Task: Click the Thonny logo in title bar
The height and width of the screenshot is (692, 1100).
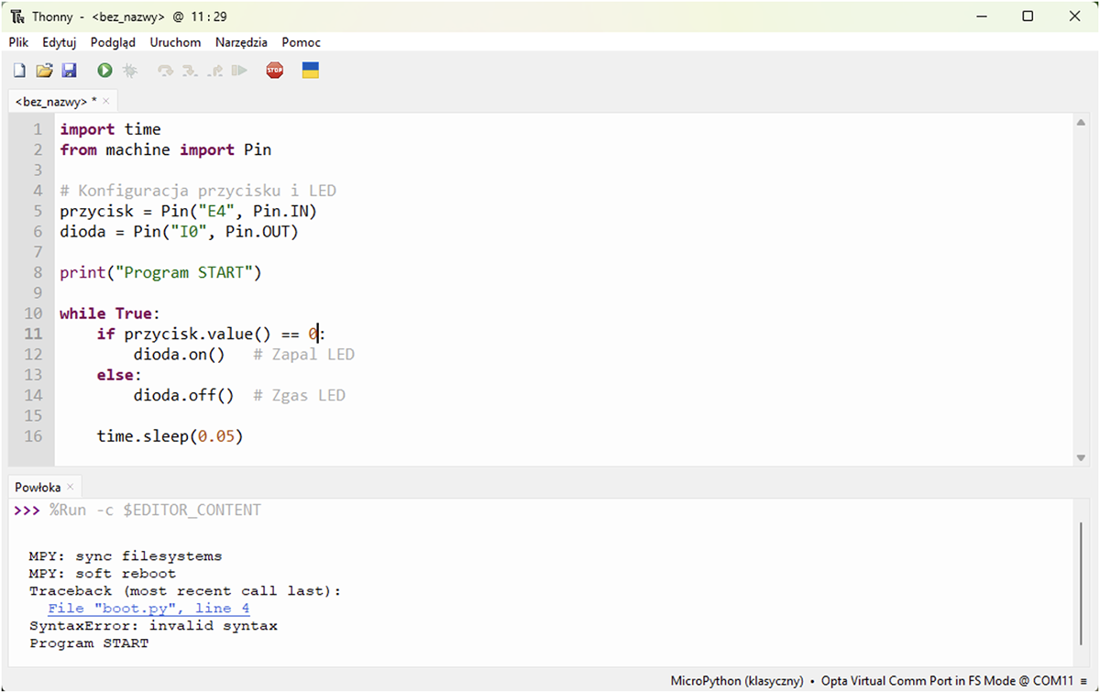Action: (x=17, y=16)
